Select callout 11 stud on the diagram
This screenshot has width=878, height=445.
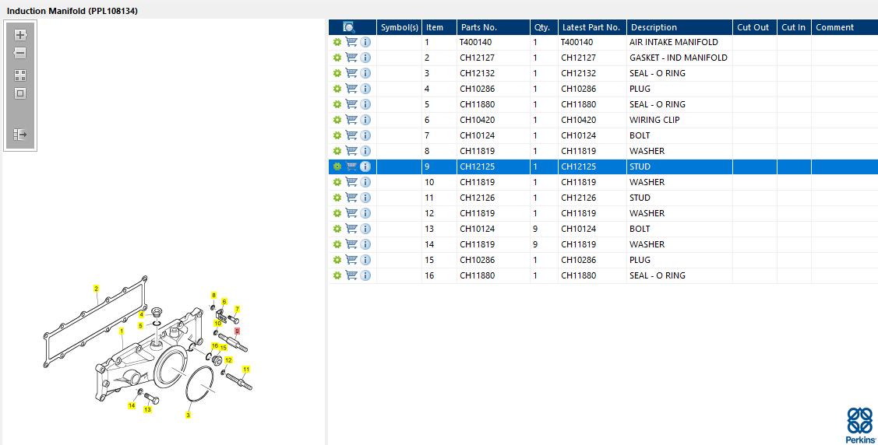[x=246, y=369]
